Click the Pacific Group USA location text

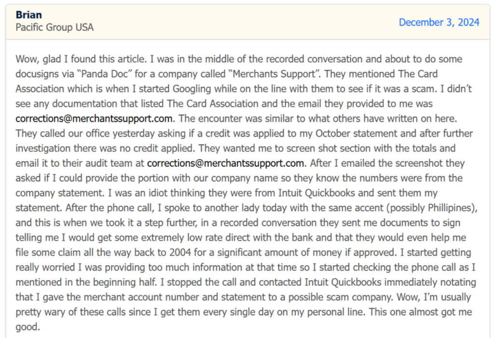pos(55,28)
